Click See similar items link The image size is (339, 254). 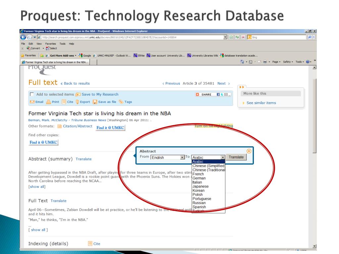pos(261,103)
